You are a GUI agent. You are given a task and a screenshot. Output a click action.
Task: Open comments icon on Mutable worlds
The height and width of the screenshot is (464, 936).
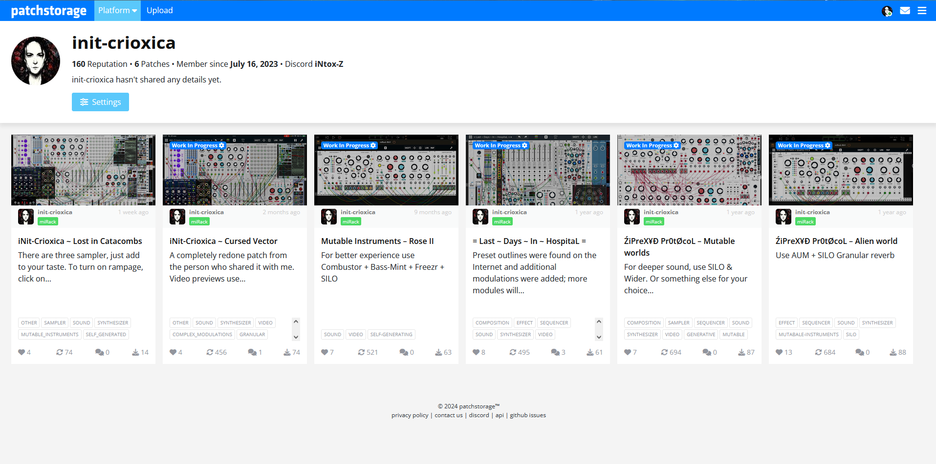coord(707,352)
